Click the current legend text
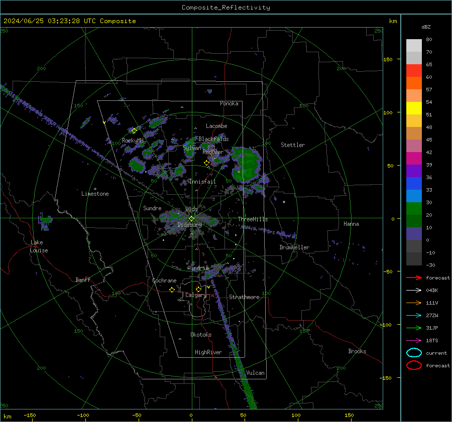Screen dimensions: 452x422 click(x=436, y=353)
